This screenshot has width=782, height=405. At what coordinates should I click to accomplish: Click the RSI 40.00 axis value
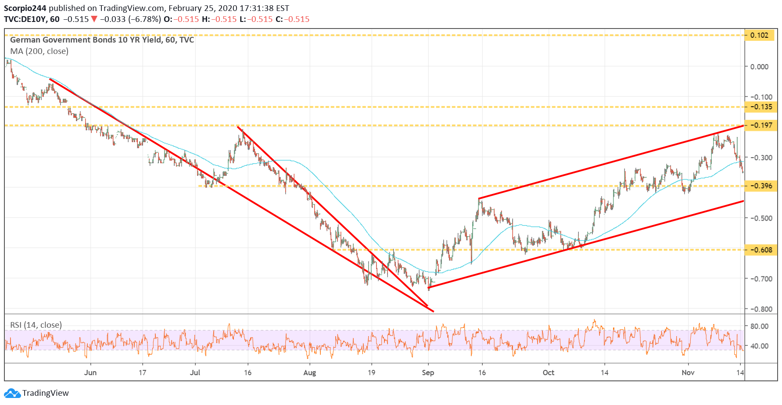[x=760, y=346]
